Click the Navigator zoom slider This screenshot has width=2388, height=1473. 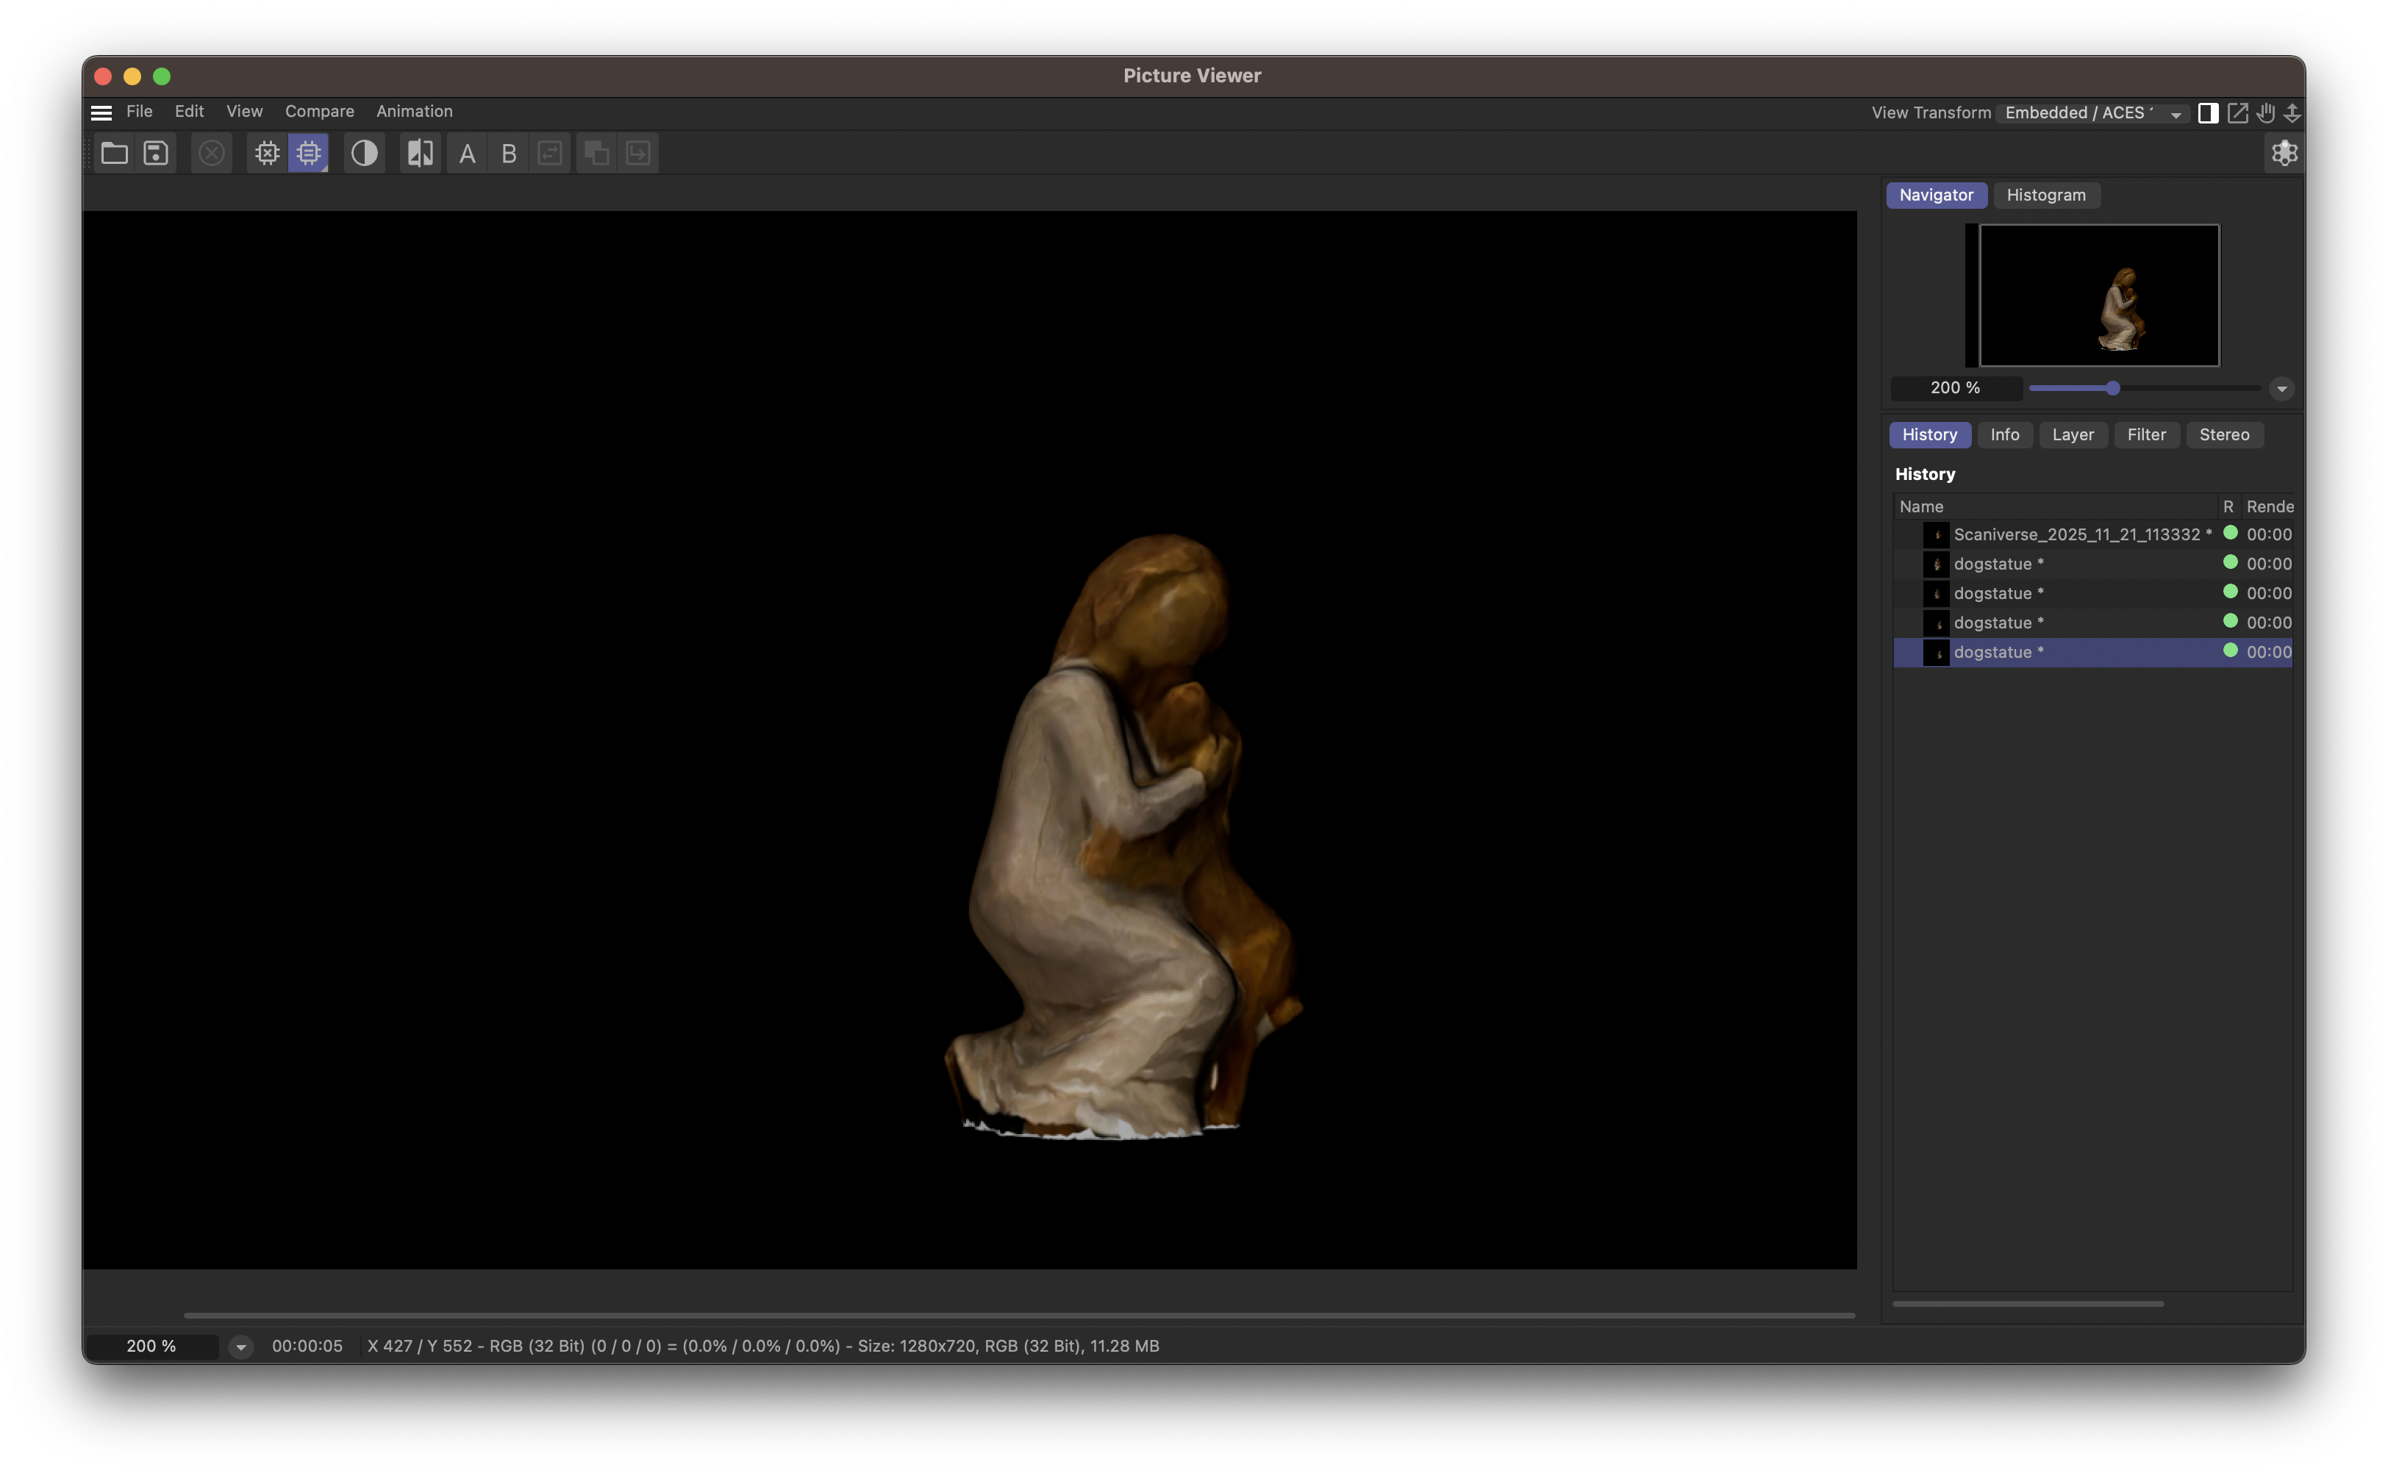coord(2110,388)
